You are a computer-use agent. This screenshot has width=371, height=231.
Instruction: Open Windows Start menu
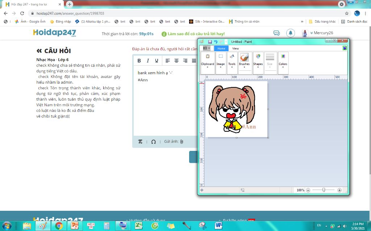pyautogui.click(x=7, y=226)
